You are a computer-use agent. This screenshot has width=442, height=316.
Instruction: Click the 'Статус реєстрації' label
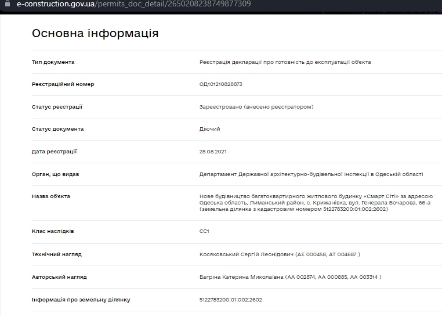pos(57,107)
